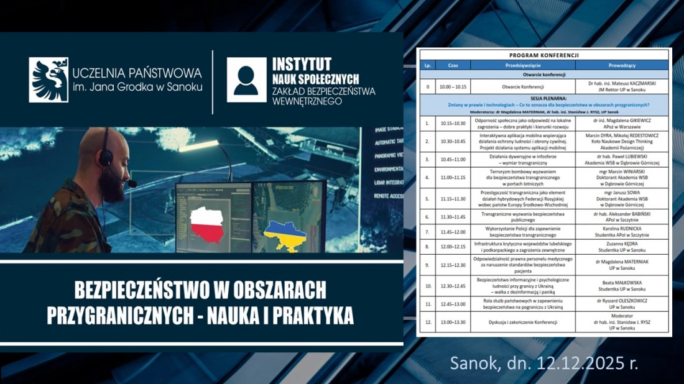Click the date text 'Sanok, dn. 12.12.2025 r.'

point(545,363)
